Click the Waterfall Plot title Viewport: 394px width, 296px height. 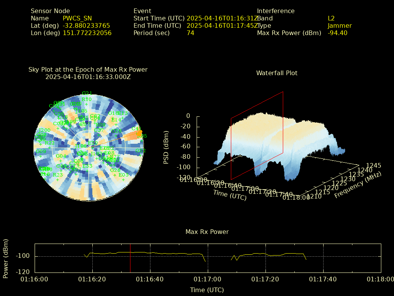coord(277,73)
